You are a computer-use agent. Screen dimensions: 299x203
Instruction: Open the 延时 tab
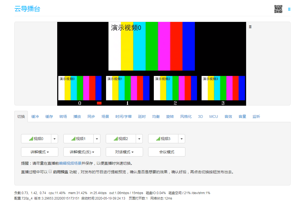click(x=142, y=117)
